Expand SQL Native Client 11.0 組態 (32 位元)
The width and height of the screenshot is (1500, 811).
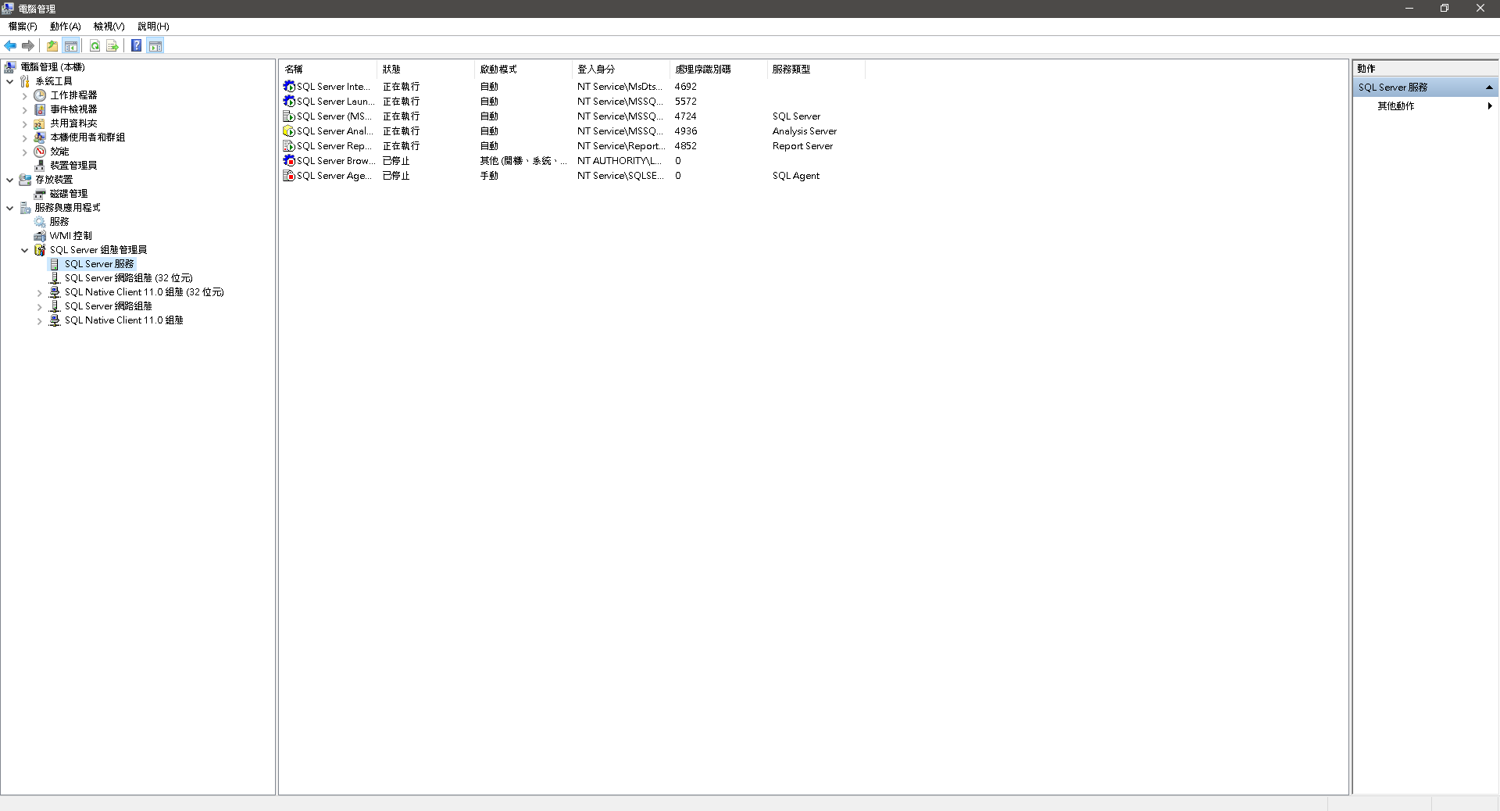(x=40, y=293)
